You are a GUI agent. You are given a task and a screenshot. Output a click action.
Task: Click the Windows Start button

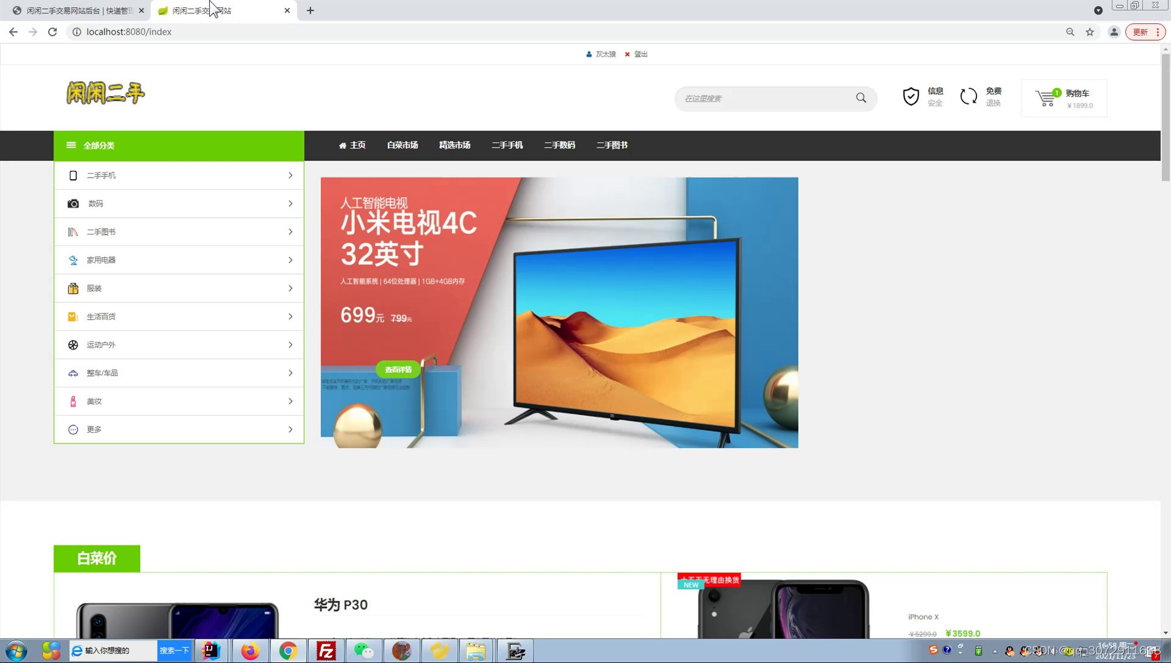[16, 651]
